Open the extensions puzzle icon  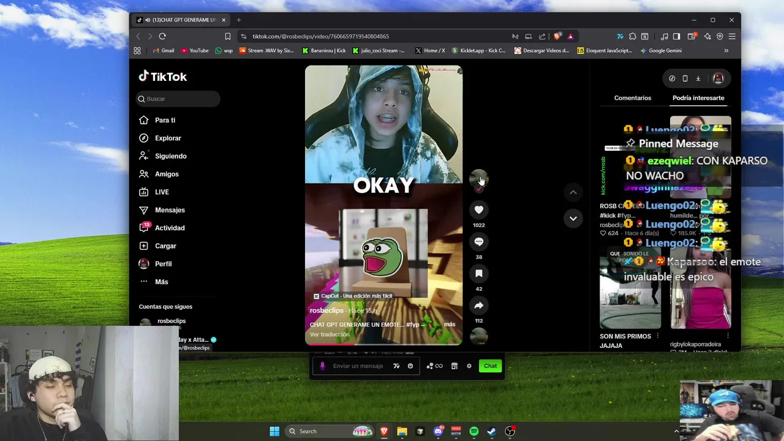632,36
